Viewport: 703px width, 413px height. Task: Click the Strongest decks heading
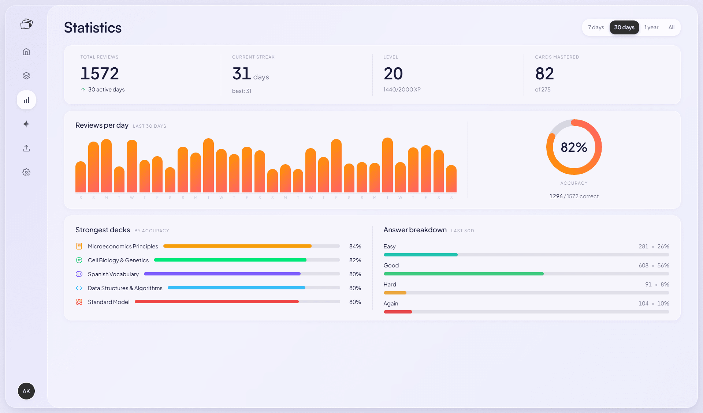[x=103, y=230]
